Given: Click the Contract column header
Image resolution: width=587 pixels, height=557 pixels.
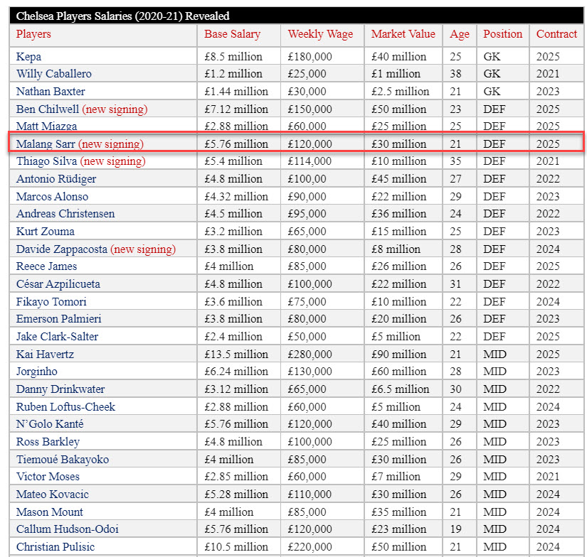Looking at the screenshot, I should [x=556, y=34].
